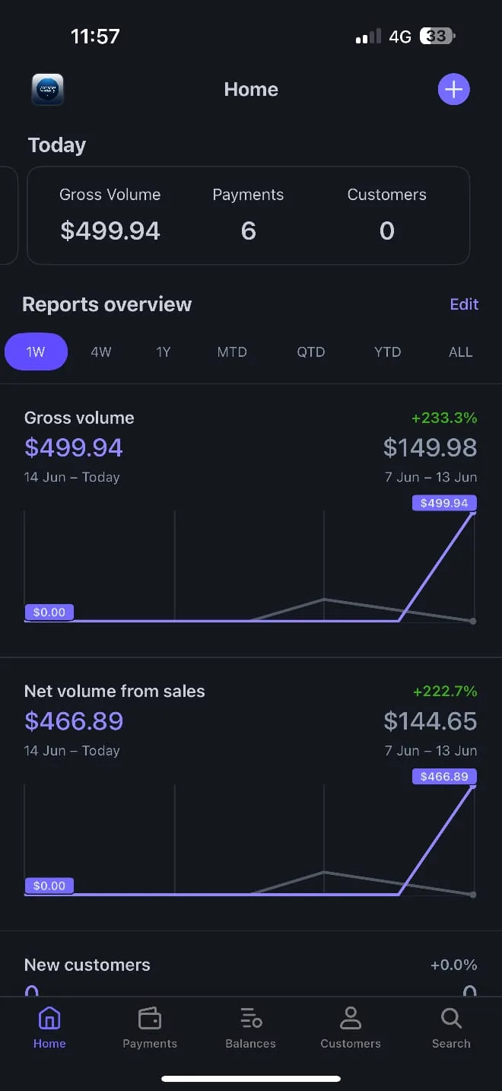
Task: Open the Customers person icon
Action: pos(351,1018)
